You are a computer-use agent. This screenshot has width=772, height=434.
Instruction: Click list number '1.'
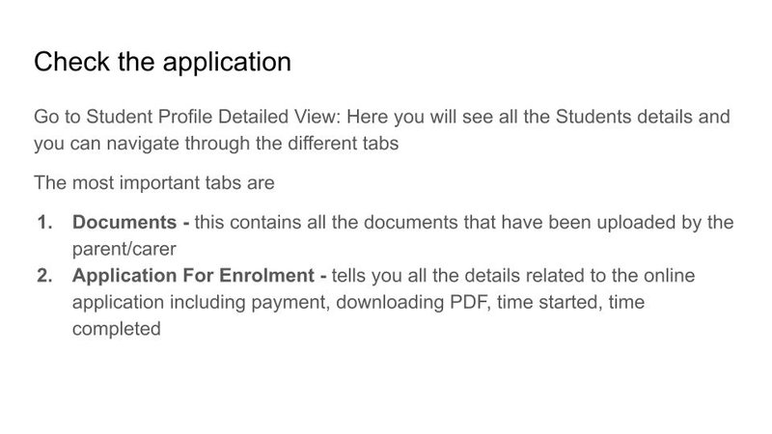point(45,223)
